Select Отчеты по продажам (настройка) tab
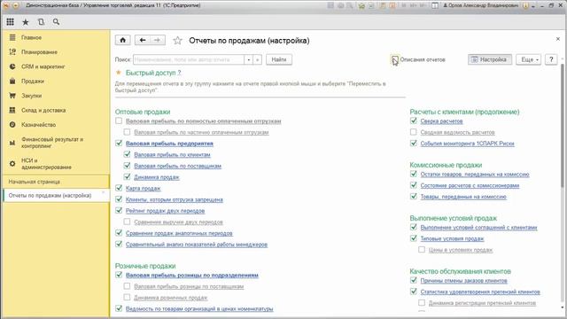Screen dimensions: 567x319 56,195
